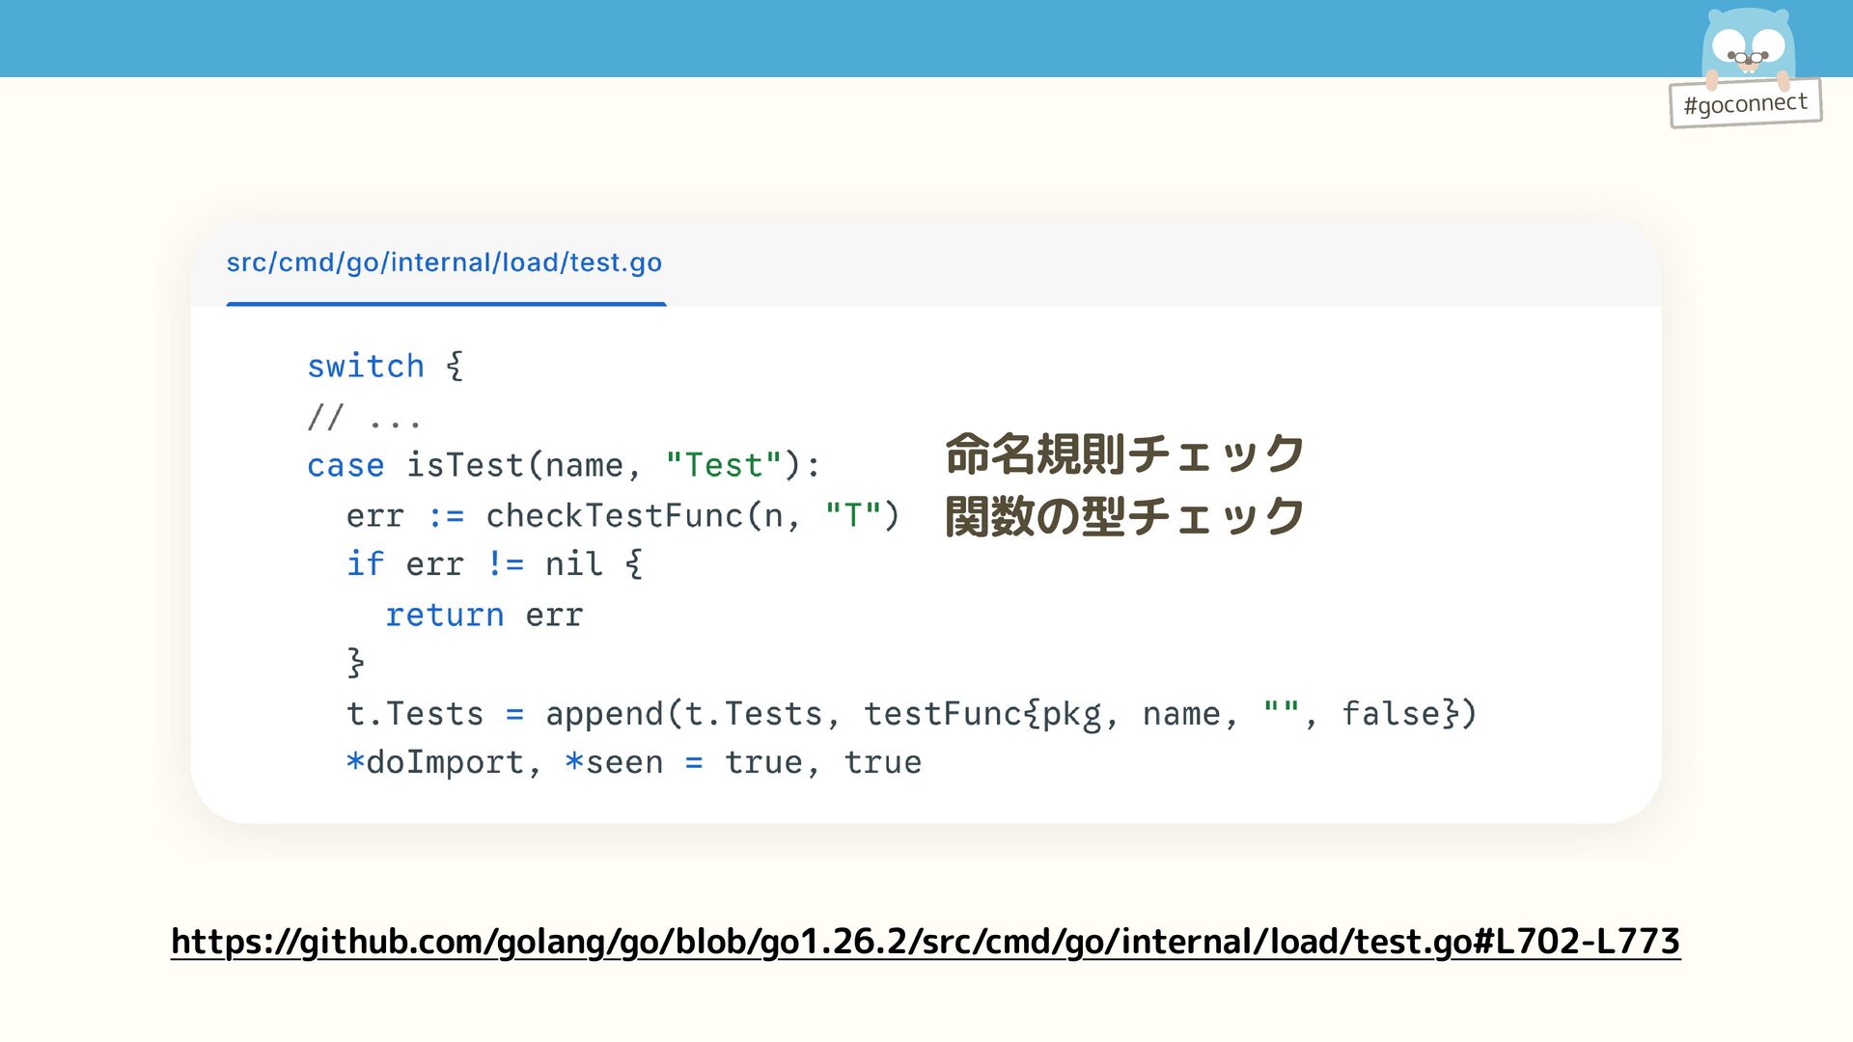Click the *seen variable
1853x1042 pixels.
coord(614,763)
